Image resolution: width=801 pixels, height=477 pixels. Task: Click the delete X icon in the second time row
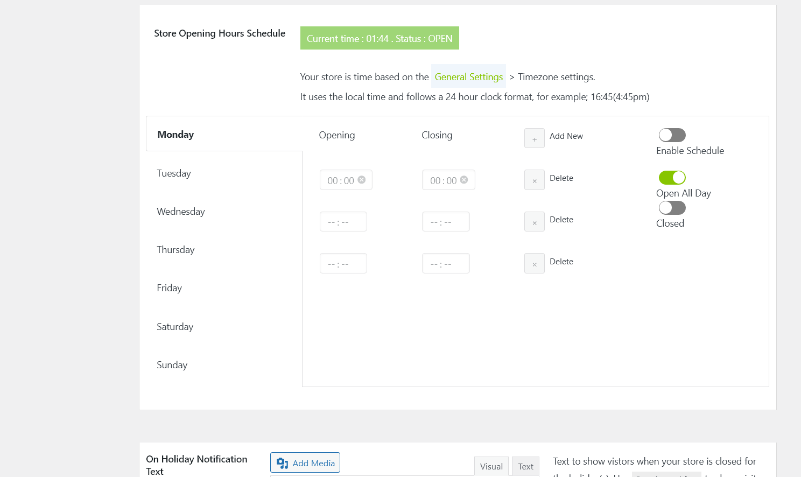(x=535, y=222)
